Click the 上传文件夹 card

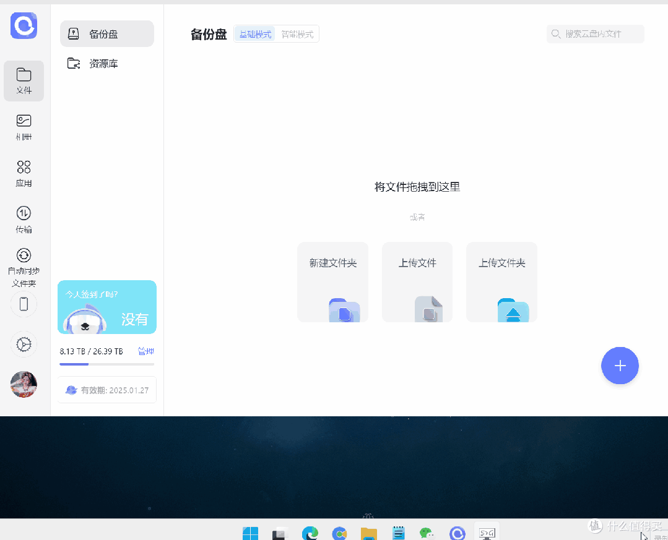502,282
